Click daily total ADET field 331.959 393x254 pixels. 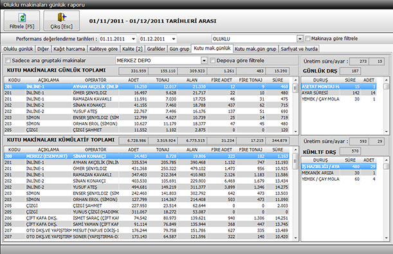click(134, 71)
